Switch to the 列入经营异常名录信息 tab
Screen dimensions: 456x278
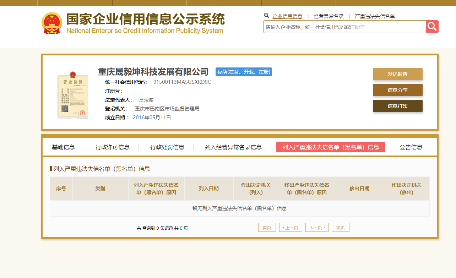[233, 147]
